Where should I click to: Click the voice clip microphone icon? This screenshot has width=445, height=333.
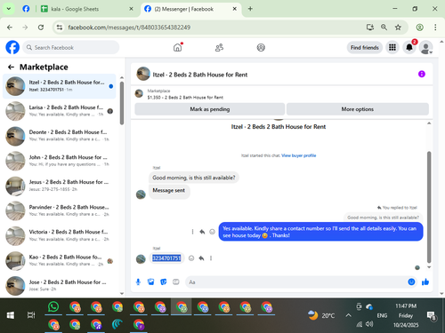[138, 281]
